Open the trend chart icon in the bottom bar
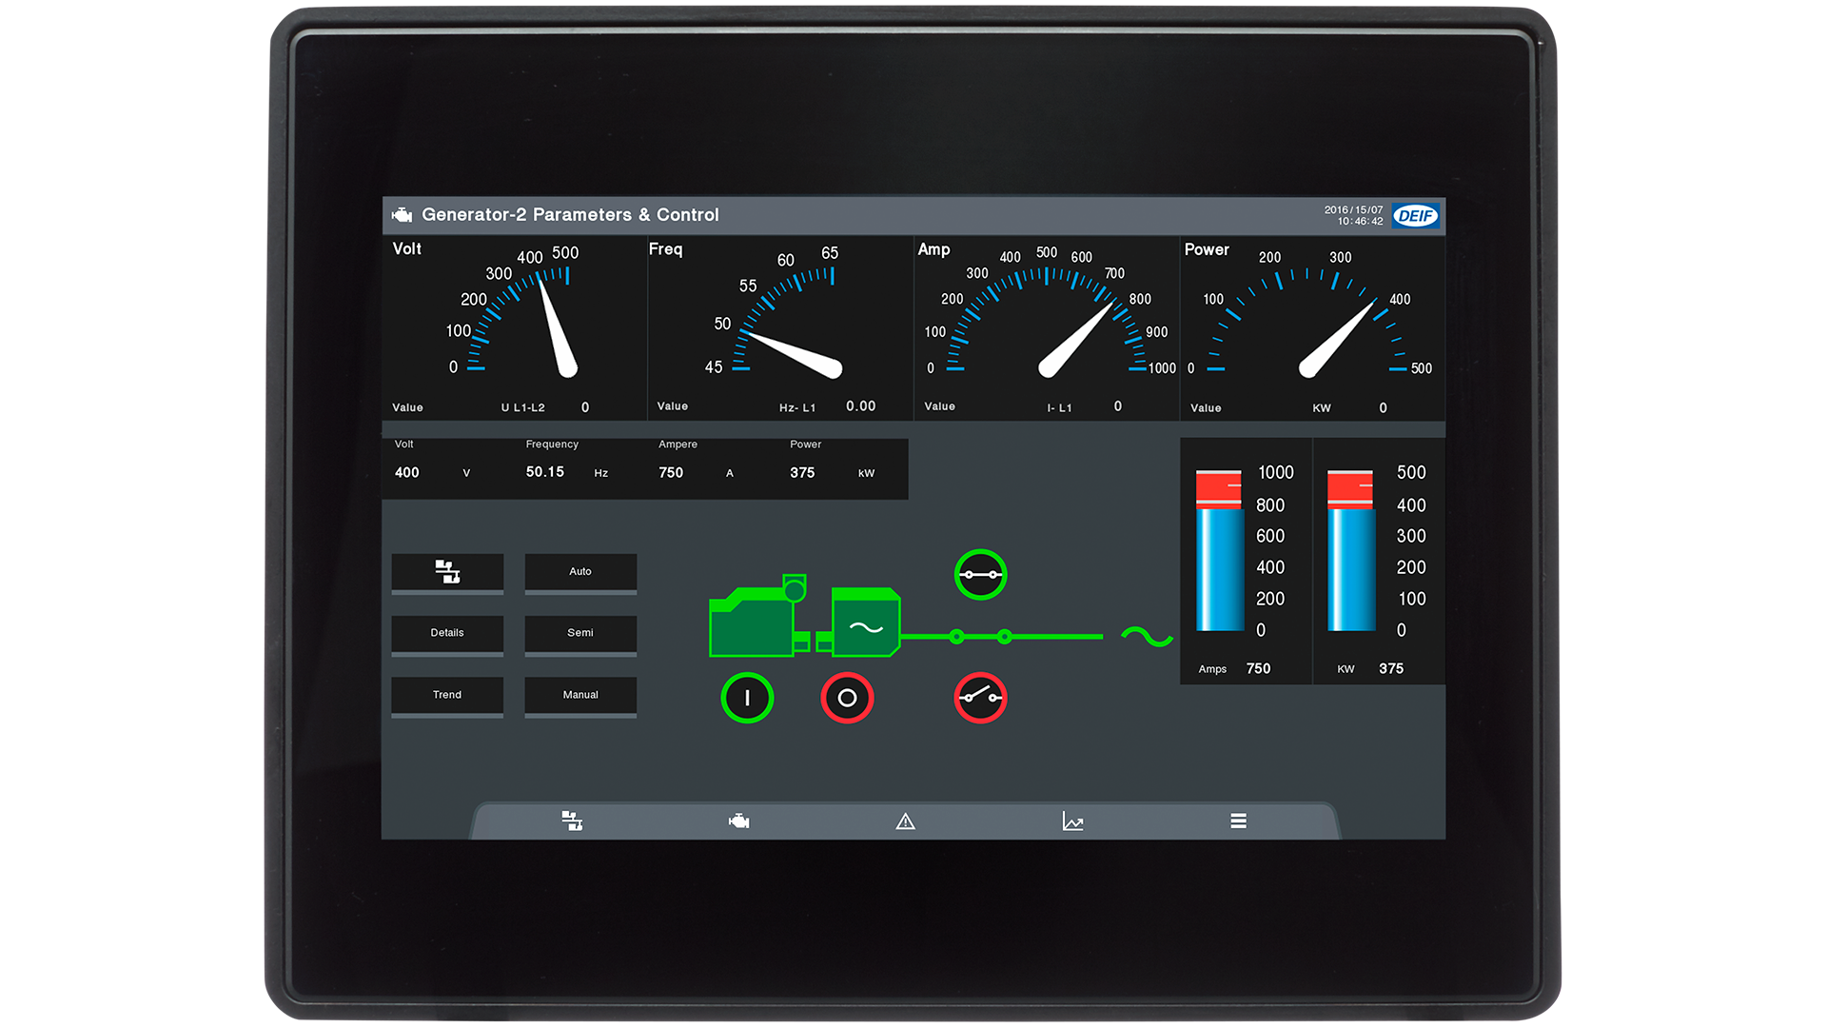Screen dimensions: 1827x1028 click(1072, 821)
